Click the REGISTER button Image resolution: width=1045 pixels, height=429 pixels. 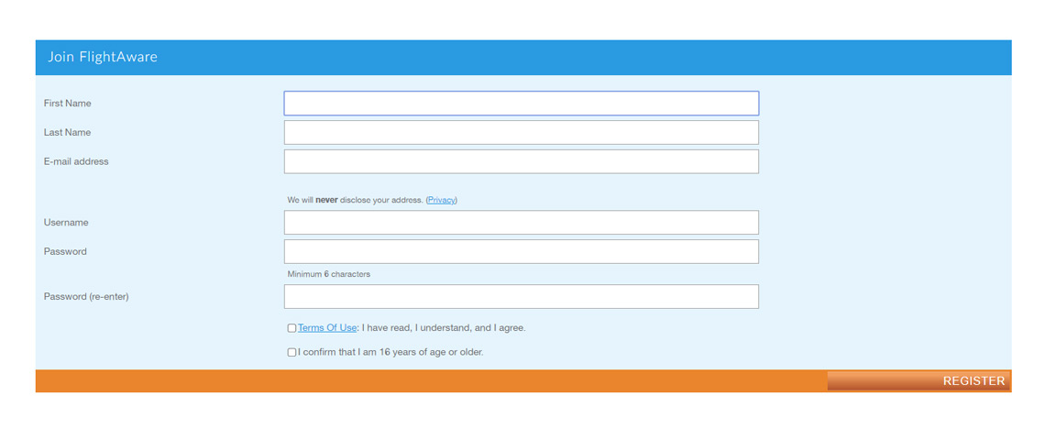click(919, 381)
